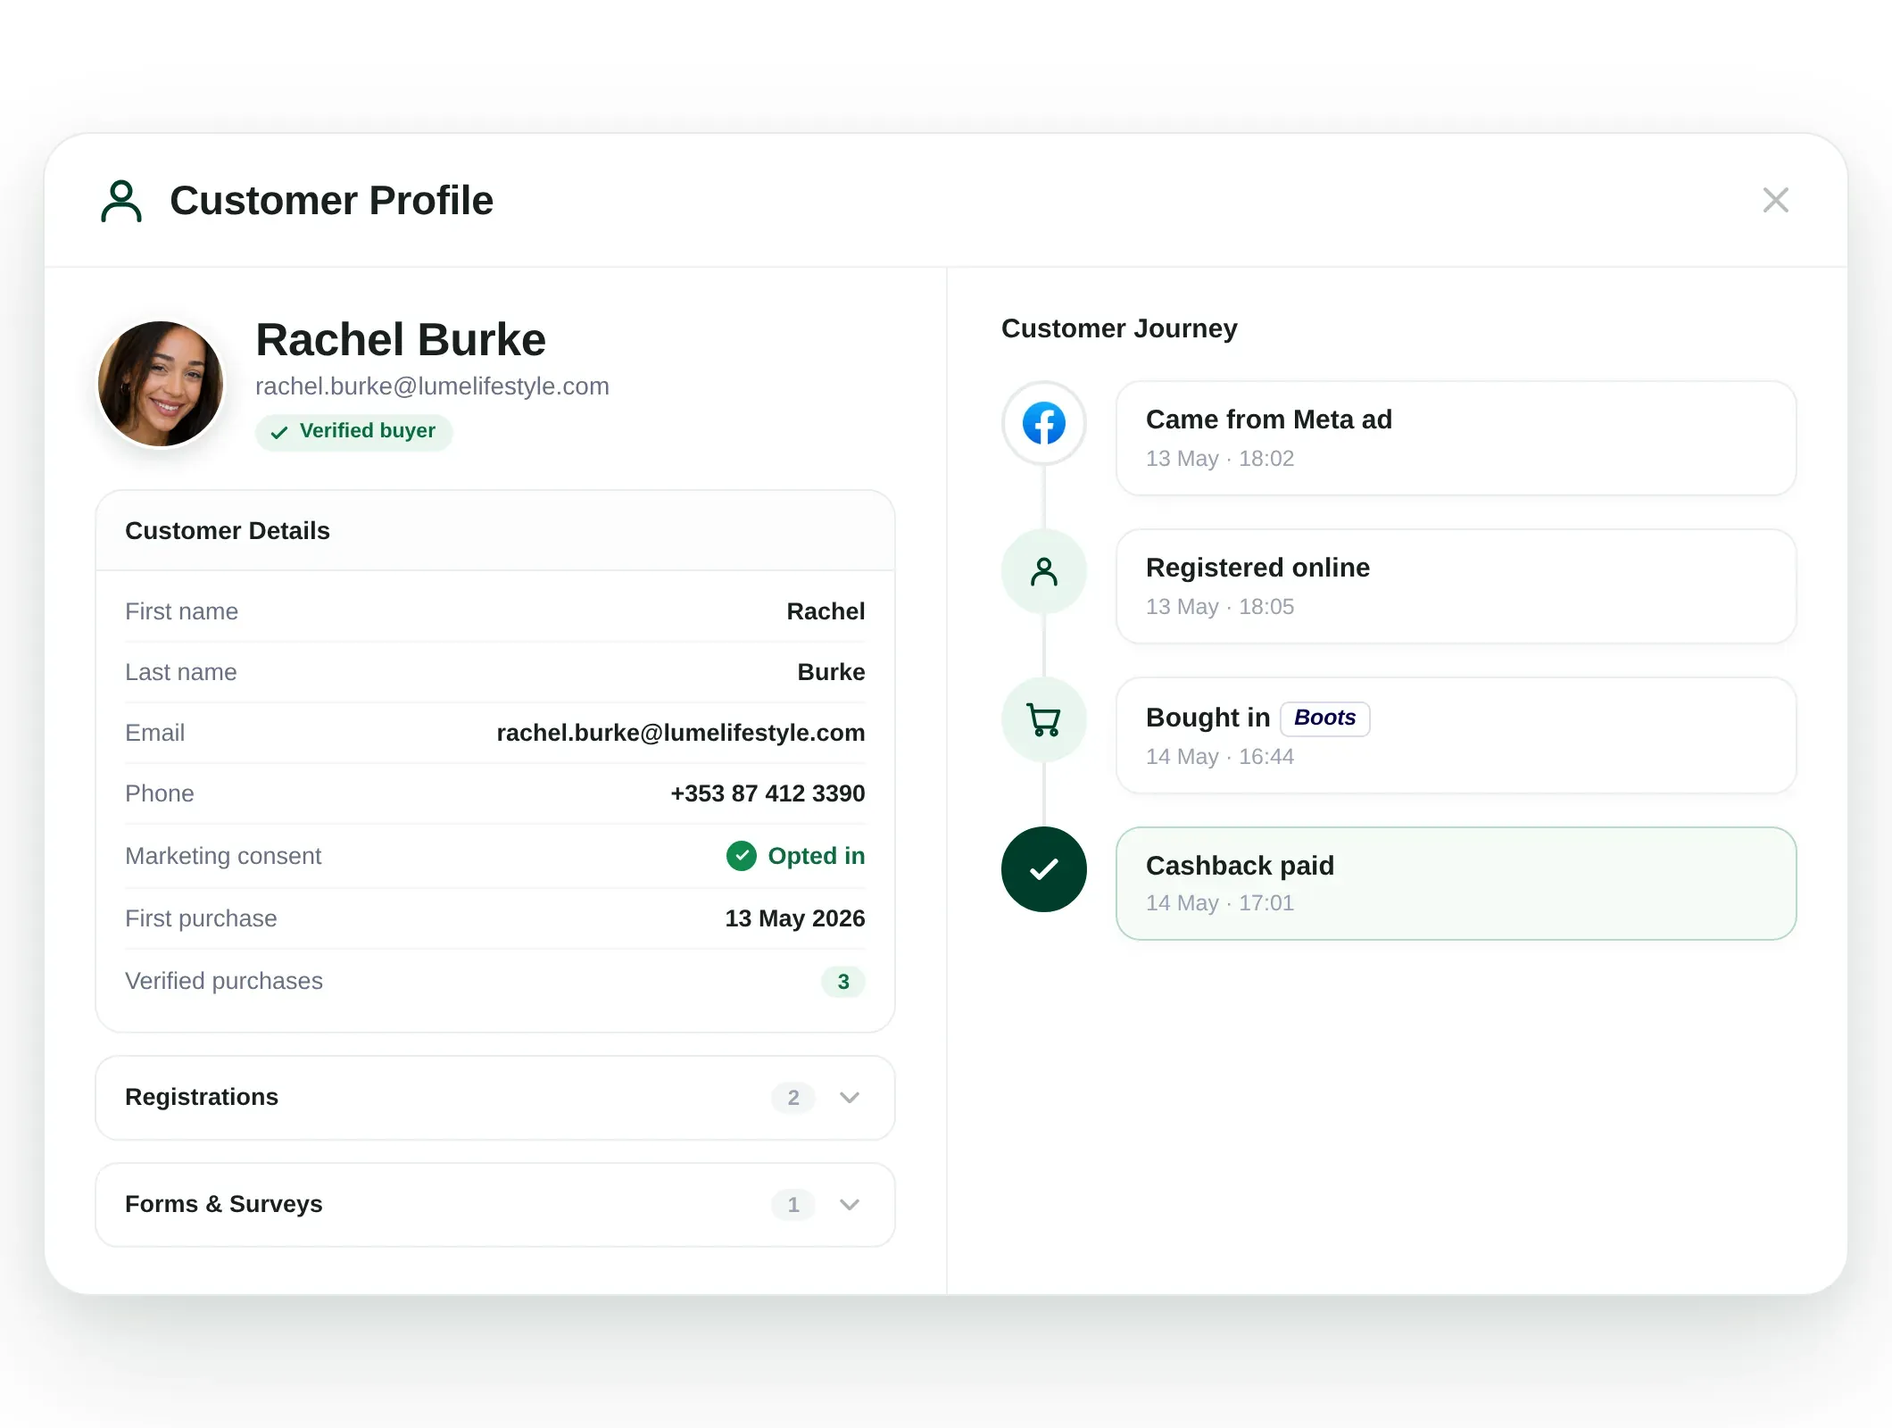Click the First purchase date 13 May 2026
Screen dimensions: 1892x1428
794,918
